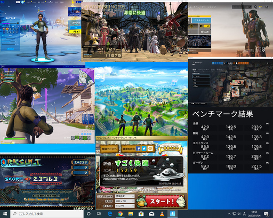The height and width of the screenshot is (218, 273).
Task: Open Task View on the taskbar
Action: coord(99,214)
